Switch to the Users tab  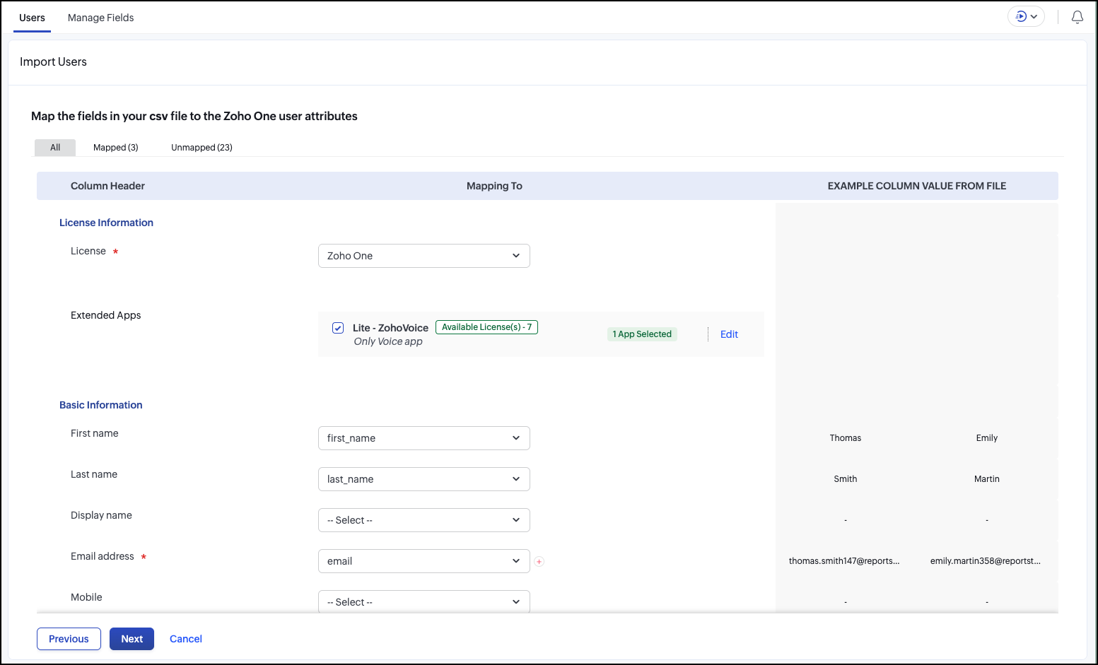pos(32,18)
